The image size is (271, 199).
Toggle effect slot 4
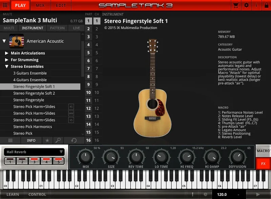(46, 161)
